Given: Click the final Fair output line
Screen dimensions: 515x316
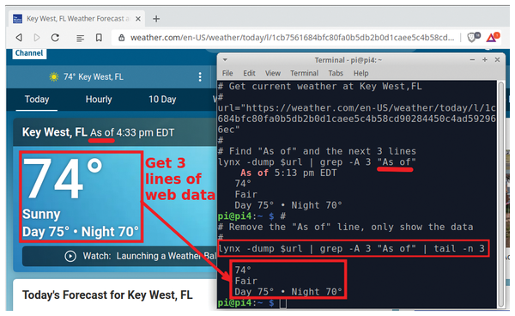Looking at the screenshot, I should pos(246,281).
